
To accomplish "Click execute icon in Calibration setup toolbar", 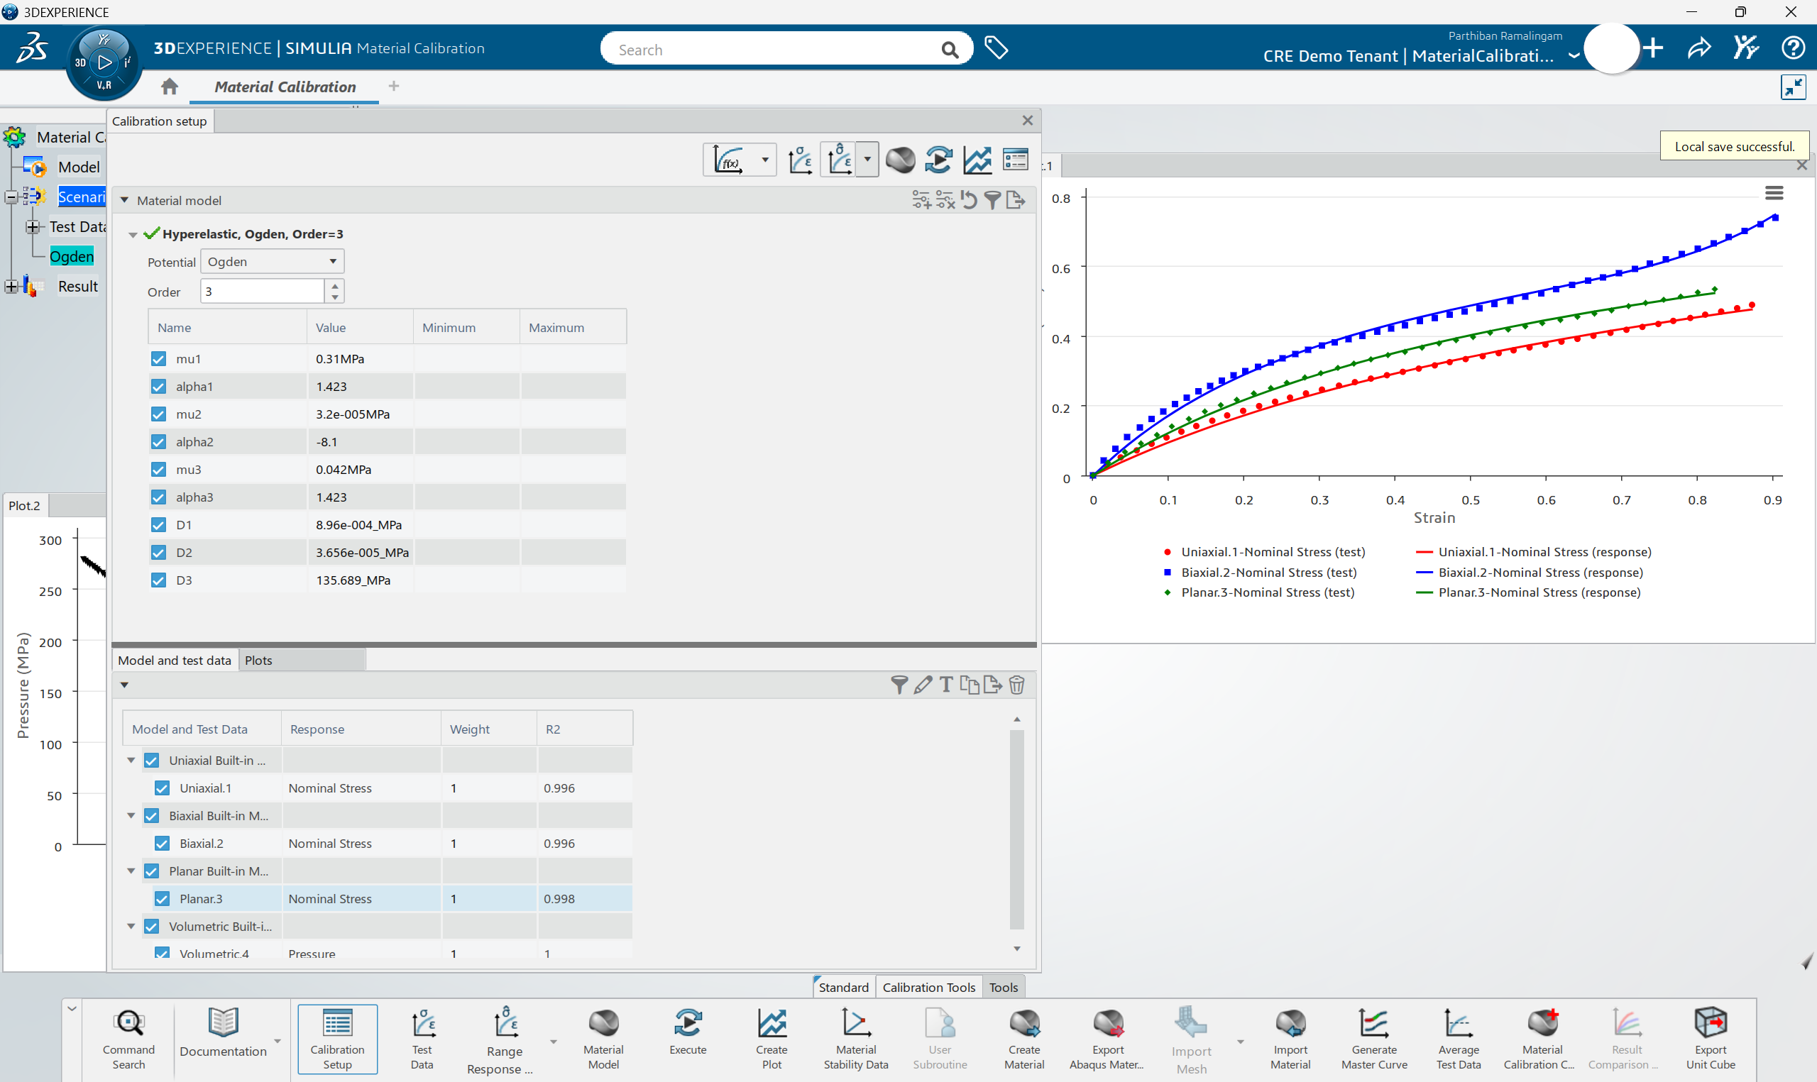I will [938, 160].
